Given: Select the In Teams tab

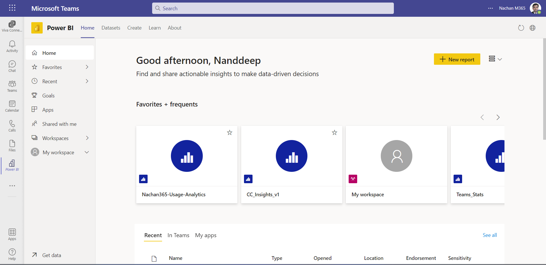Looking at the screenshot, I should coord(178,235).
